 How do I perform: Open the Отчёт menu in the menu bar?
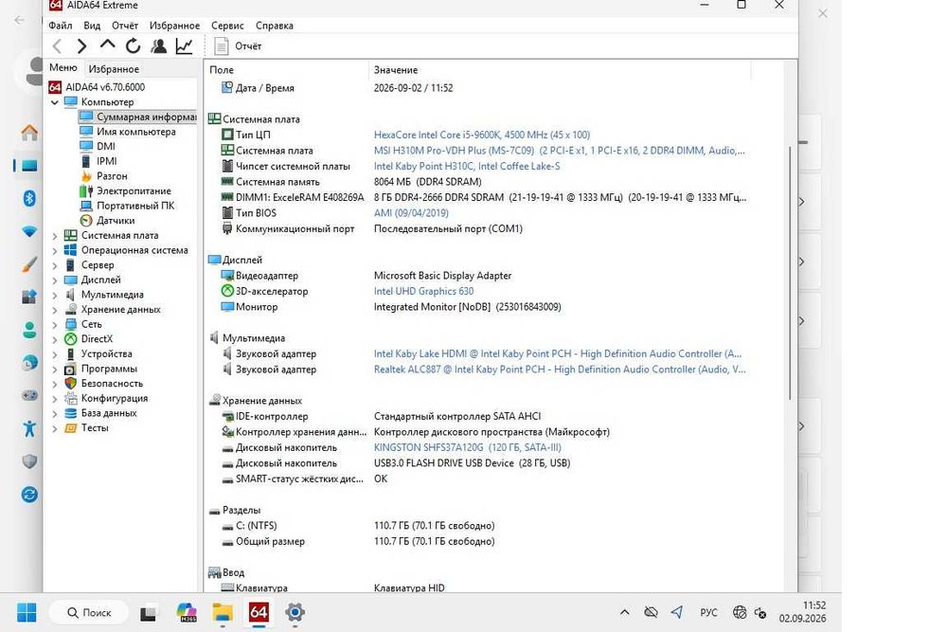[125, 26]
